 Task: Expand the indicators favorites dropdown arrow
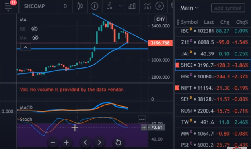tap(121, 6)
